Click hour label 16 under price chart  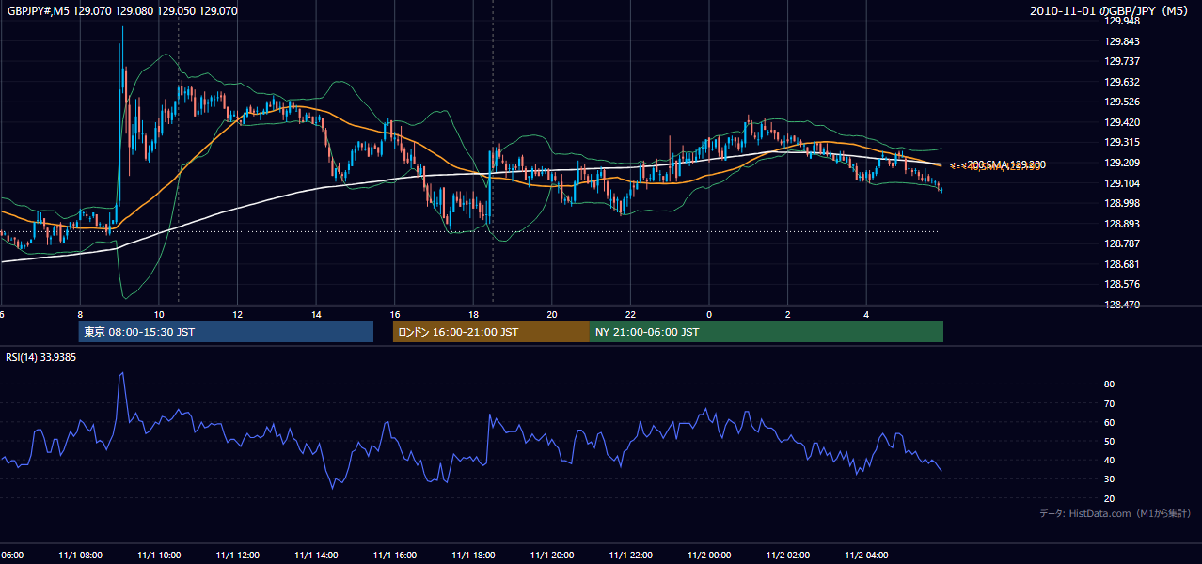(x=395, y=314)
